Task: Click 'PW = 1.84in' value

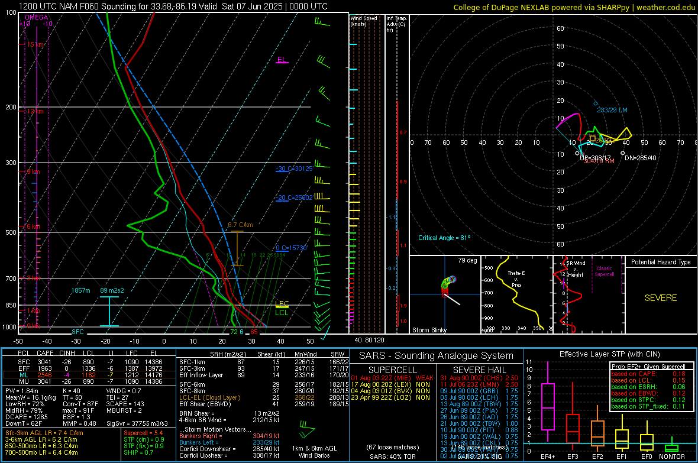Action: point(22,391)
